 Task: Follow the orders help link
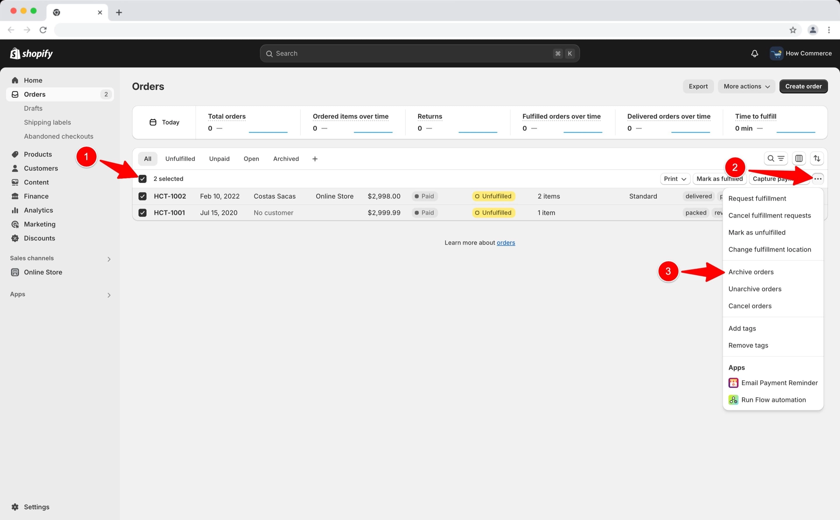(x=505, y=243)
